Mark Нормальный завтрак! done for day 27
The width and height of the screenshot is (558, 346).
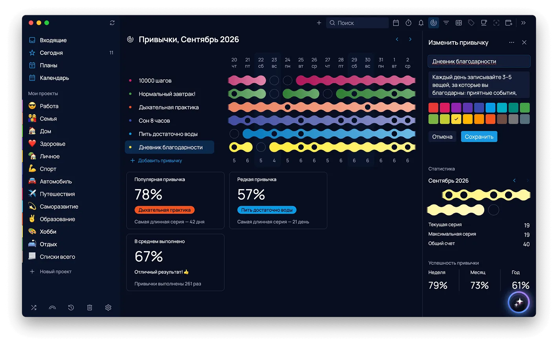pos(328,94)
